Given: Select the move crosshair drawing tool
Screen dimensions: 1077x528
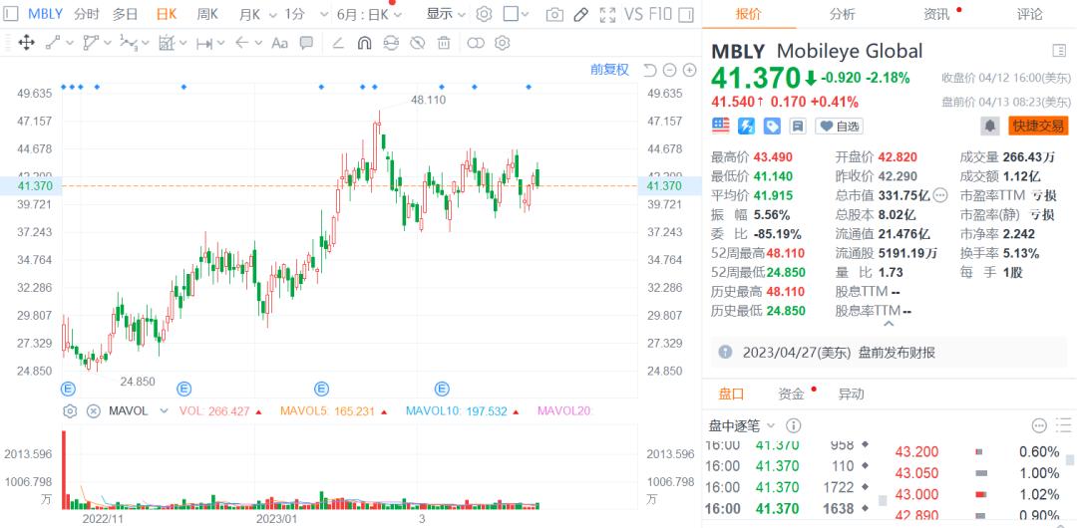Looking at the screenshot, I should coord(26,43).
